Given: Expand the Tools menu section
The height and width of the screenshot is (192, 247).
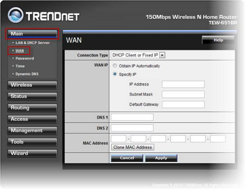Looking at the screenshot, I should (x=32, y=142).
